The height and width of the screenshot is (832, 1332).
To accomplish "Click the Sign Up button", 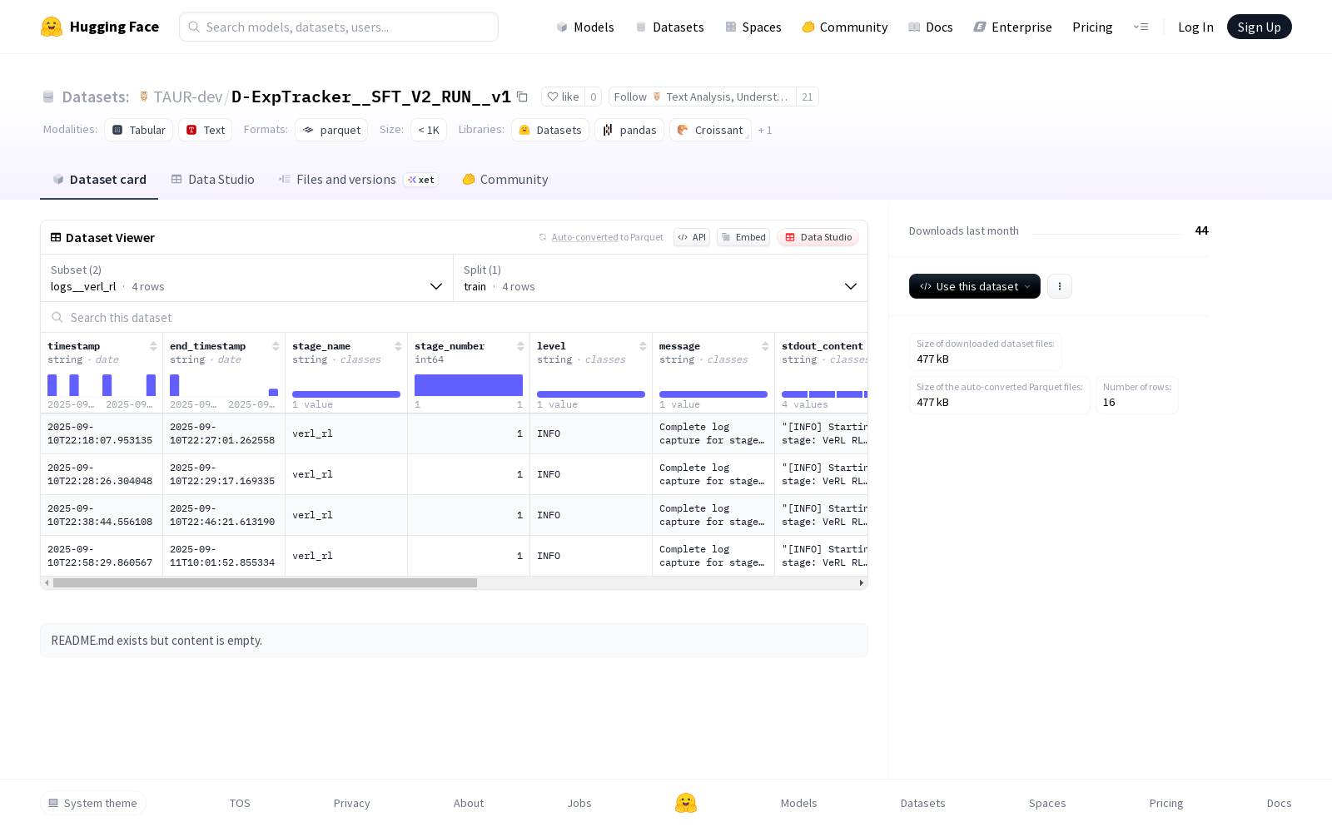I will [1260, 27].
